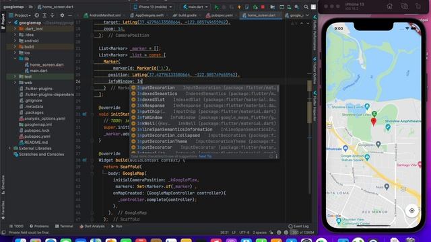Collapse the googlemap root folder
431x242 pixels.
[10, 23]
